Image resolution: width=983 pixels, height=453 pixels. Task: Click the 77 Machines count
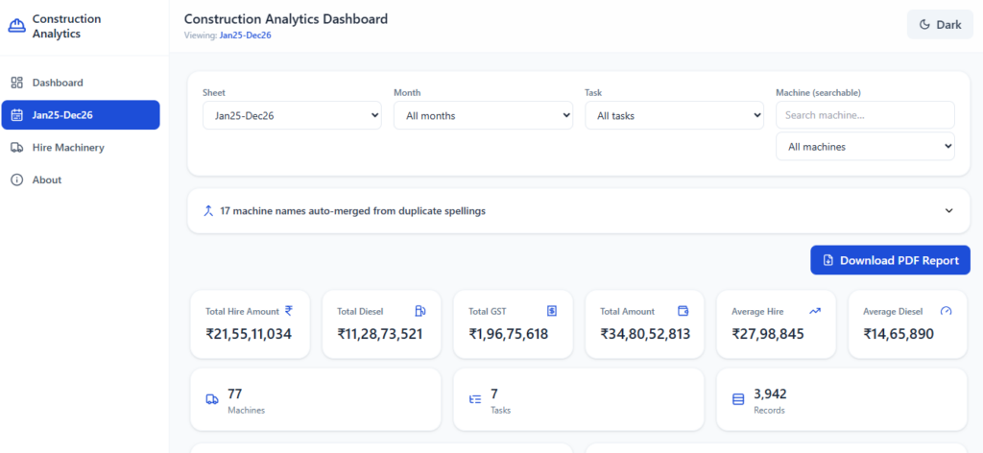(x=234, y=394)
